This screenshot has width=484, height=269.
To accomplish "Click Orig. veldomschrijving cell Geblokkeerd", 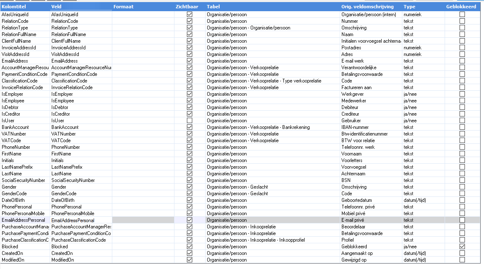I will (371, 247).
